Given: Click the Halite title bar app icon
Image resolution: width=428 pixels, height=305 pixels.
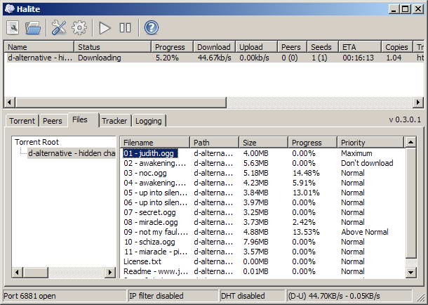Looking at the screenshot, I should click(x=10, y=8).
